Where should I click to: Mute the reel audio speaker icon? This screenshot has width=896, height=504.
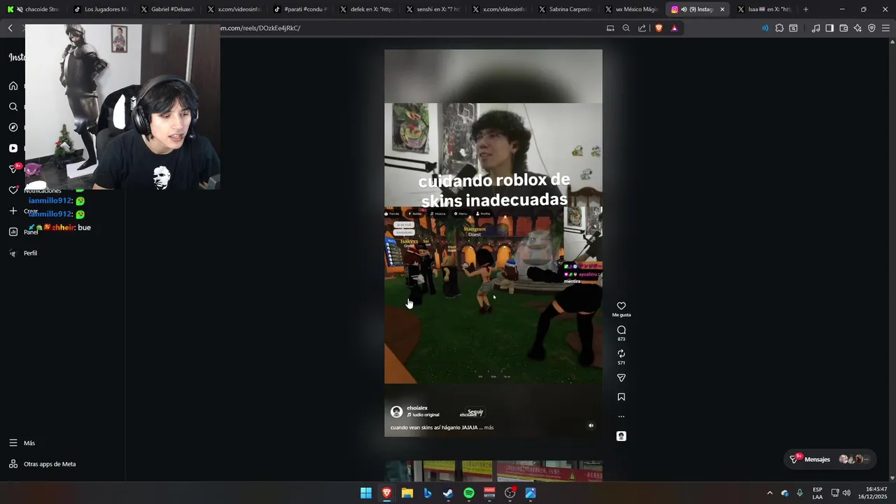(591, 425)
